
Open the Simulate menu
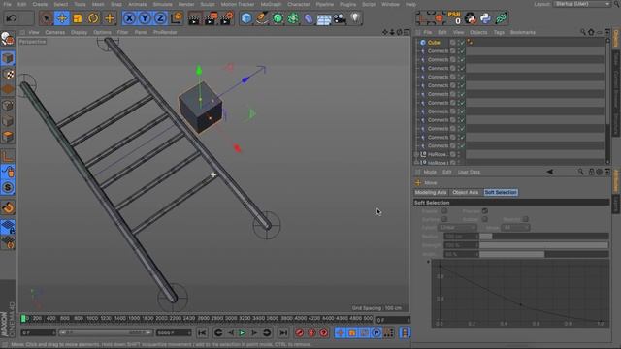162,4
